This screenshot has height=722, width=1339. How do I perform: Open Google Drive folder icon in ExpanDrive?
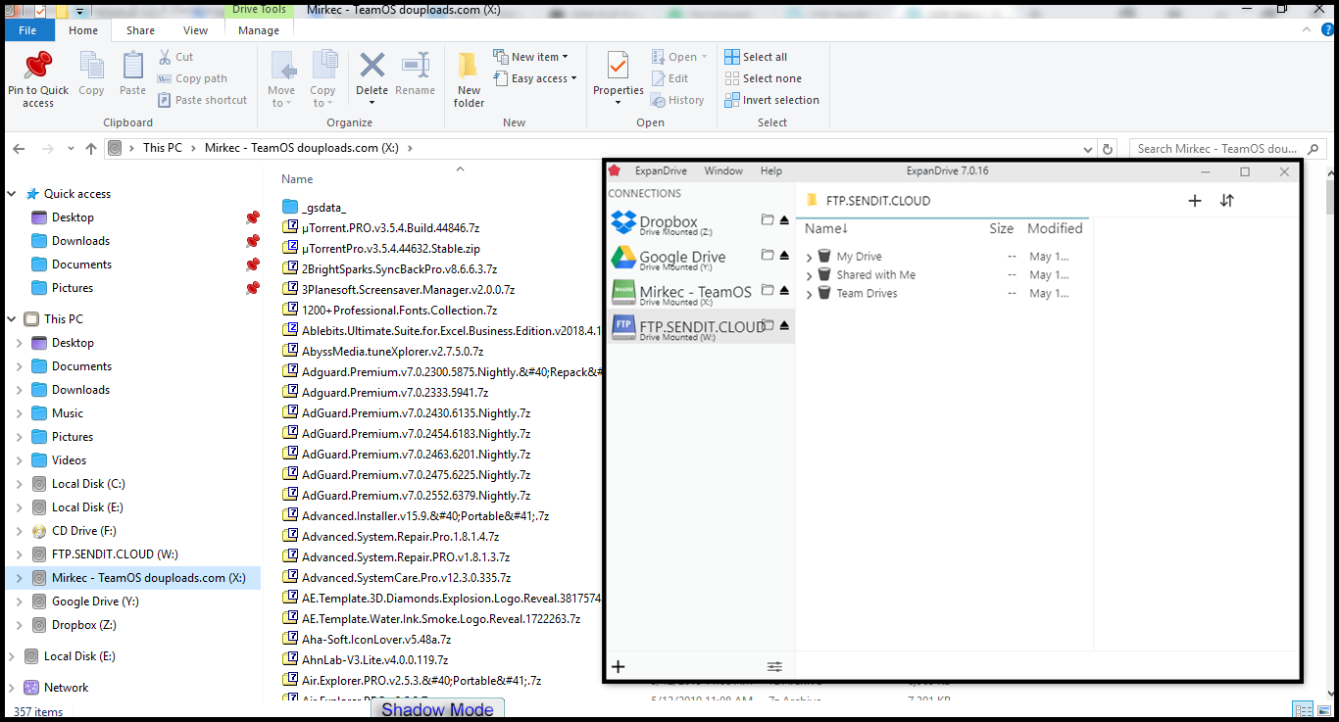768,255
